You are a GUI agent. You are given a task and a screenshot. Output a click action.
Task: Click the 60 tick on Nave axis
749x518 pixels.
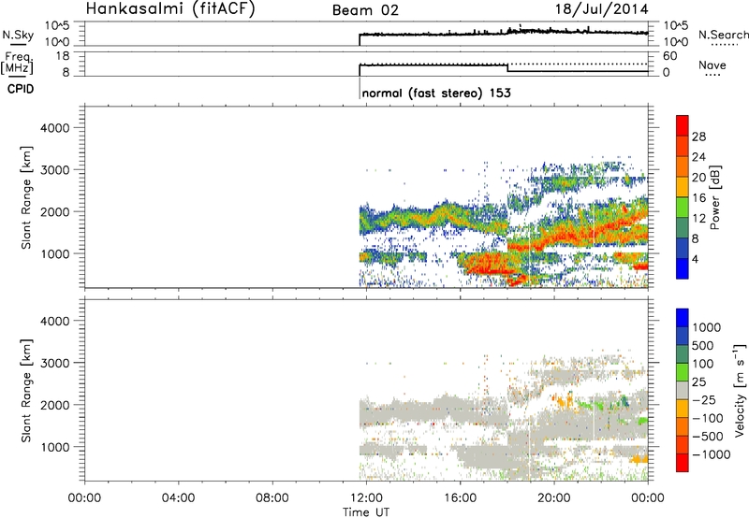669,56
